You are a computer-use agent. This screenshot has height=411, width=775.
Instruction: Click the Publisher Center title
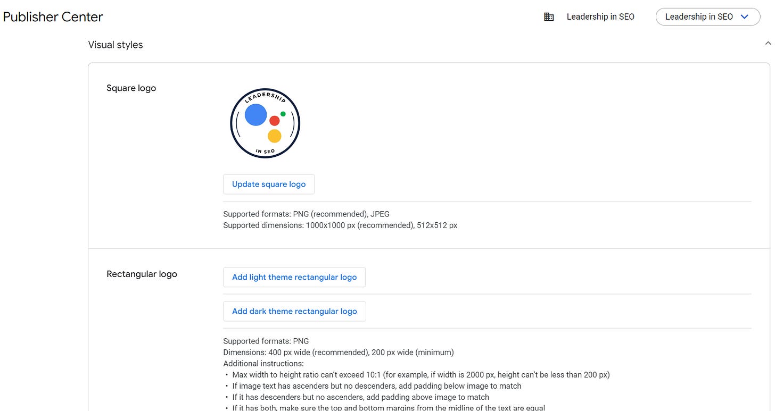point(53,17)
